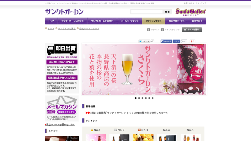Open サンクトガーレンの歴史 navigation tab
This screenshot has height=141, width=251.
coord(102,21)
